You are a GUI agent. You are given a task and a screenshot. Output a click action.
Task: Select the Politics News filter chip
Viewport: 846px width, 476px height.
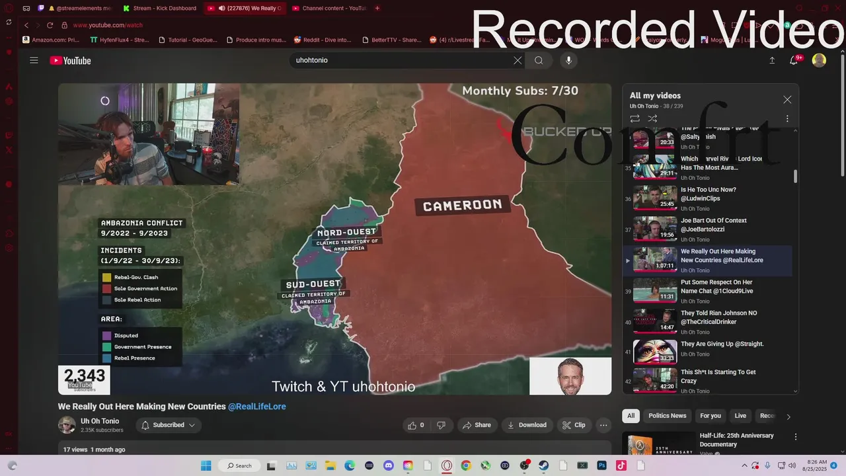pyautogui.click(x=667, y=416)
